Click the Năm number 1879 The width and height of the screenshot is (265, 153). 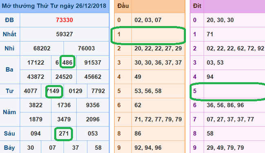tap(35, 119)
